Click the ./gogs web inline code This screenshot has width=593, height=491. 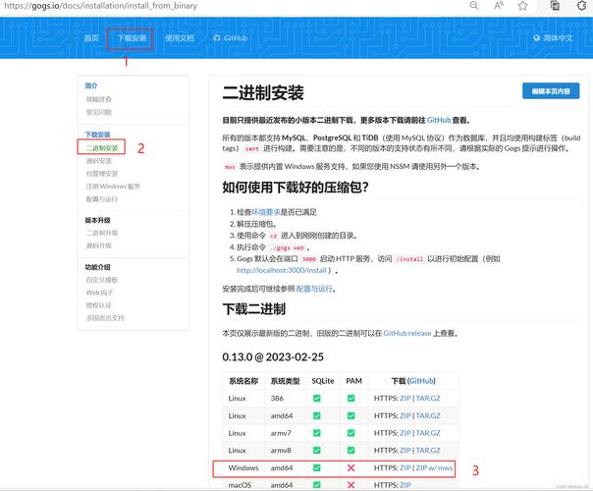pyautogui.click(x=288, y=248)
